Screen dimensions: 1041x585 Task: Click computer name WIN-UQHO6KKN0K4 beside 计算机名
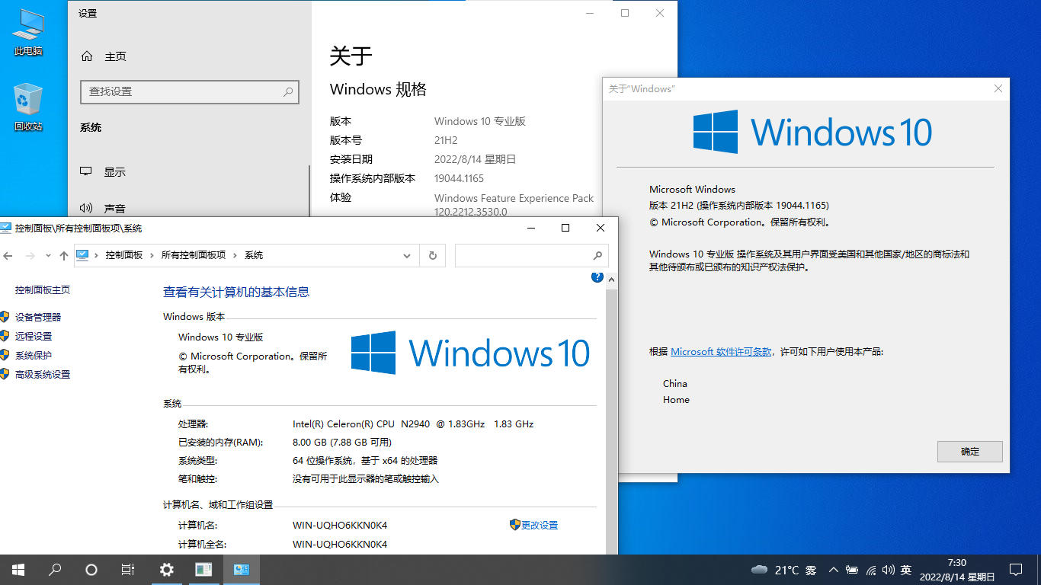coord(340,525)
